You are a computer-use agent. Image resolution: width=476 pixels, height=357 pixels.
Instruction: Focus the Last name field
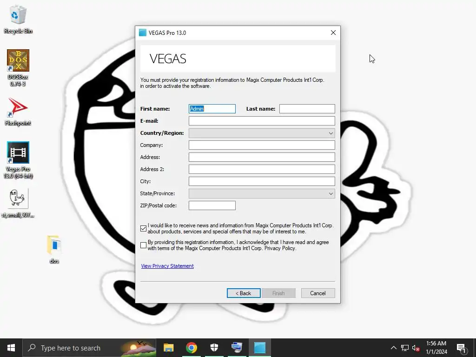(x=307, y=109)
